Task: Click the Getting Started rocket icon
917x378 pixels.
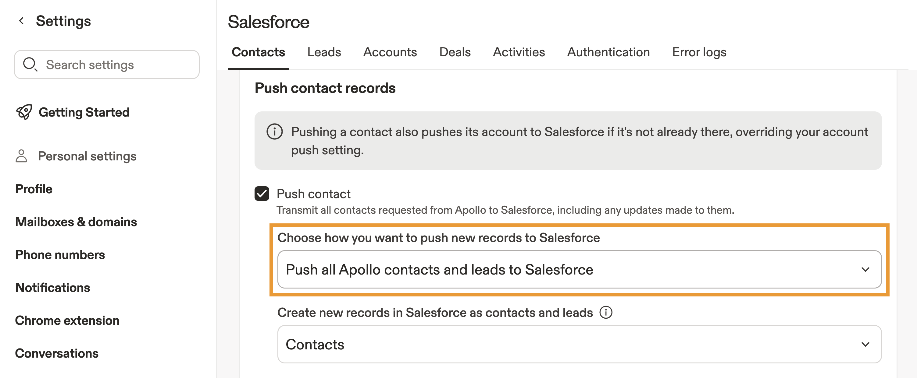Action: pyautogui.click(x=24, y=112)
